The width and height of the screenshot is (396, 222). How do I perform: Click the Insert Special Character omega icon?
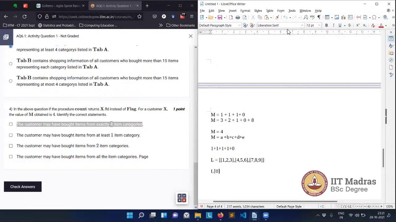374,17
